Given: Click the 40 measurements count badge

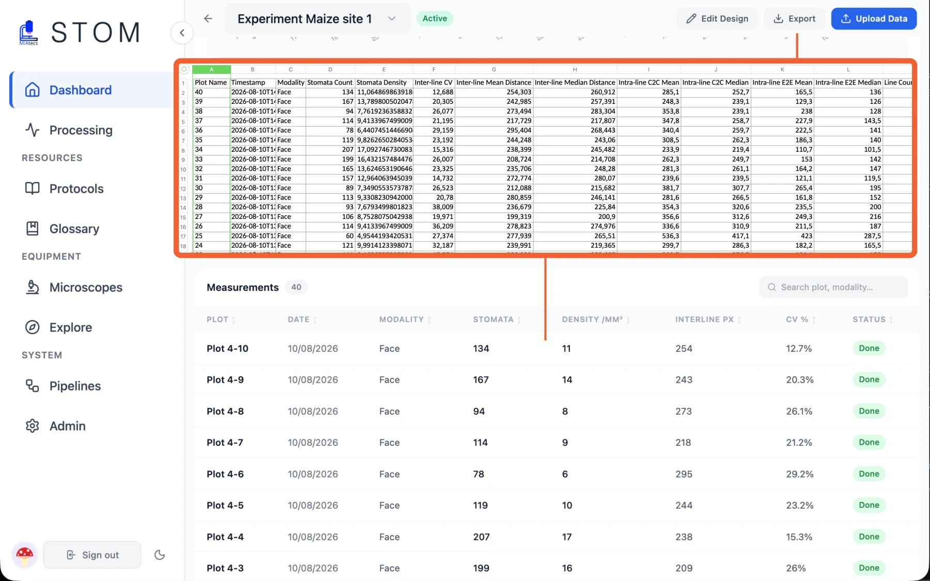Looking at the screenshot, I should pos(296,287).
